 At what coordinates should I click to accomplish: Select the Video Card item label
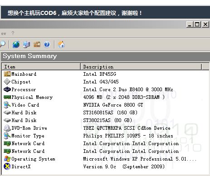[x=25, y=105]
